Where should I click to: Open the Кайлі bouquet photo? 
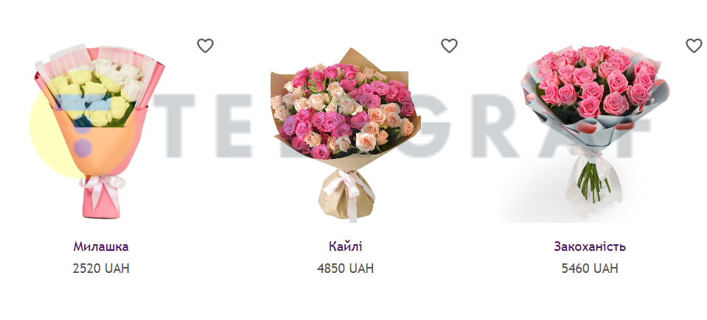click(345, 135)
